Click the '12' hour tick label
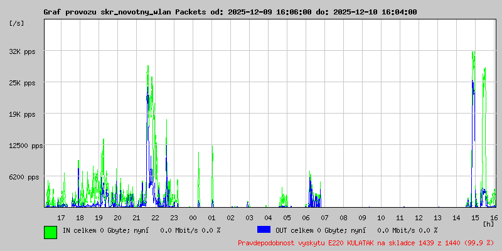This screenshot has width=502, height=251. pyautogui.click(x=419, y=218)
